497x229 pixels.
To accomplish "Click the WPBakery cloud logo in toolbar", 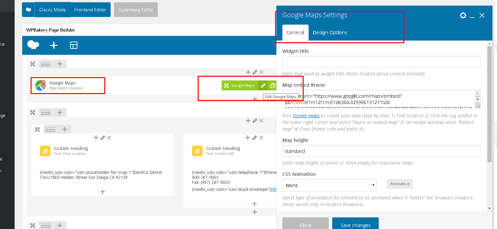I will [33, 45].
